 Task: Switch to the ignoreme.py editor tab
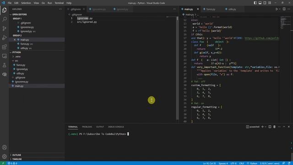coord(99,9)
